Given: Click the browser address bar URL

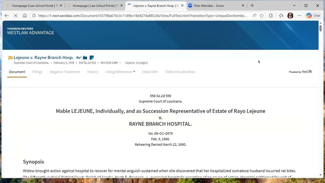Looking at the screenshot, I should (142, 16).
